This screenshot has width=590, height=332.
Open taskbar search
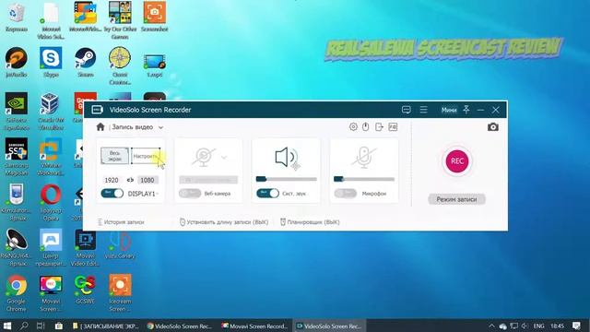(x=24, y=326)
